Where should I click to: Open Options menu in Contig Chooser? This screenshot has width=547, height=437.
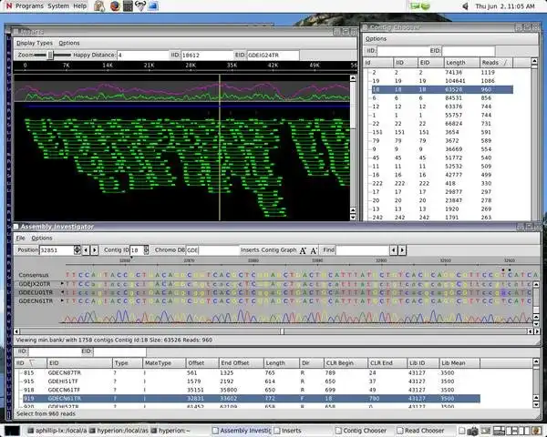coord(376,38)
